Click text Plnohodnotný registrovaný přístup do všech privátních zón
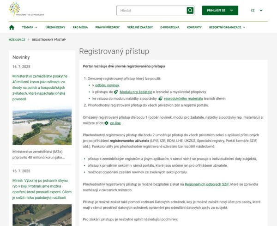 click(x=148, y=105)
